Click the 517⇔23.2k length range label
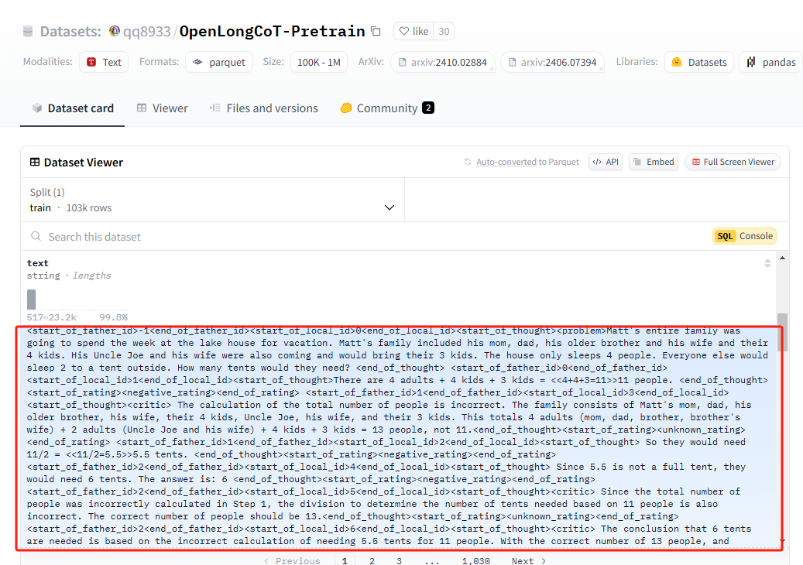 [52, 317]
